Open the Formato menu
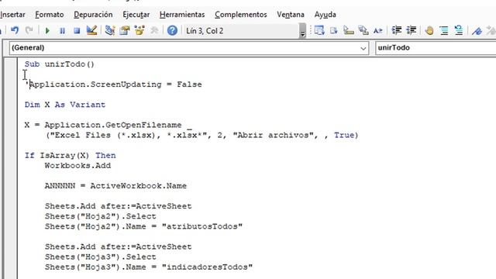This screenshot has width=496, height=279. [x=50, y=15]
